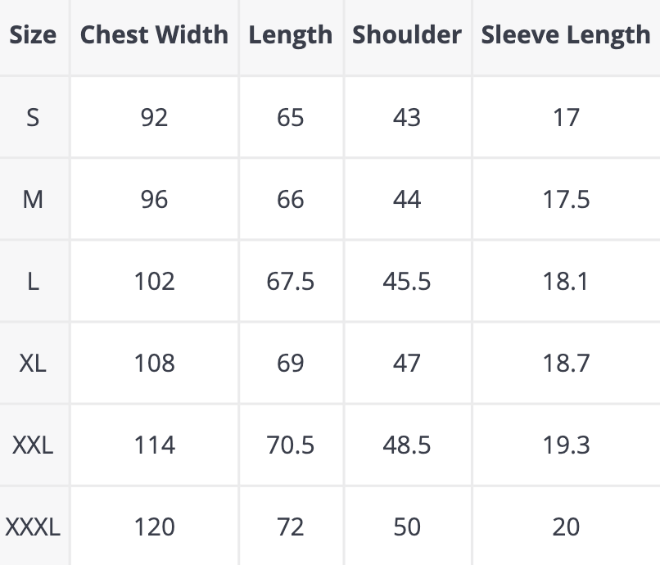
Task: Click the Size column header
Action: [34, 35]
